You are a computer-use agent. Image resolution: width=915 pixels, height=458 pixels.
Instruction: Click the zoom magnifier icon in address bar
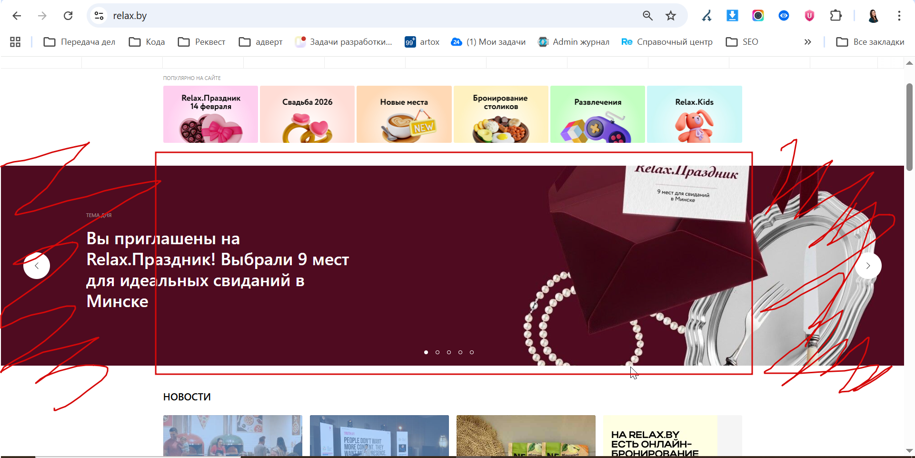point(647,16)
